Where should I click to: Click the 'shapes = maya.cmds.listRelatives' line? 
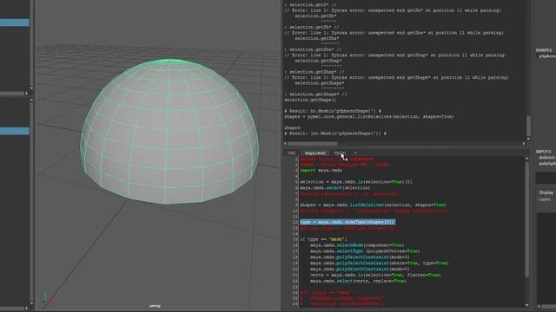click(x=373, y=205)
